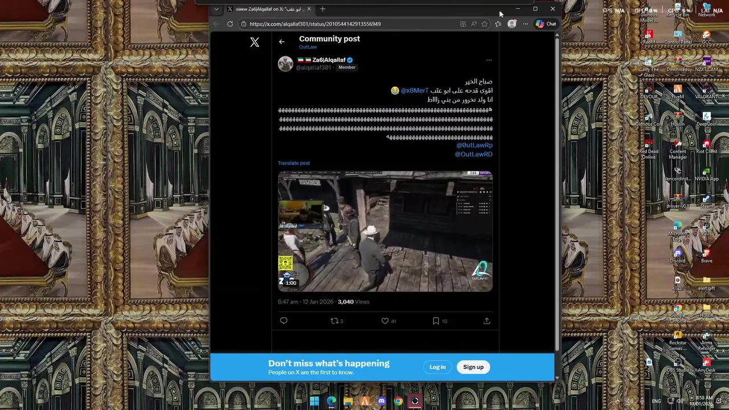This screenshot has height=410, width=729.
Task: Open Discord from the taskbar
Action: tap(382, 401)
